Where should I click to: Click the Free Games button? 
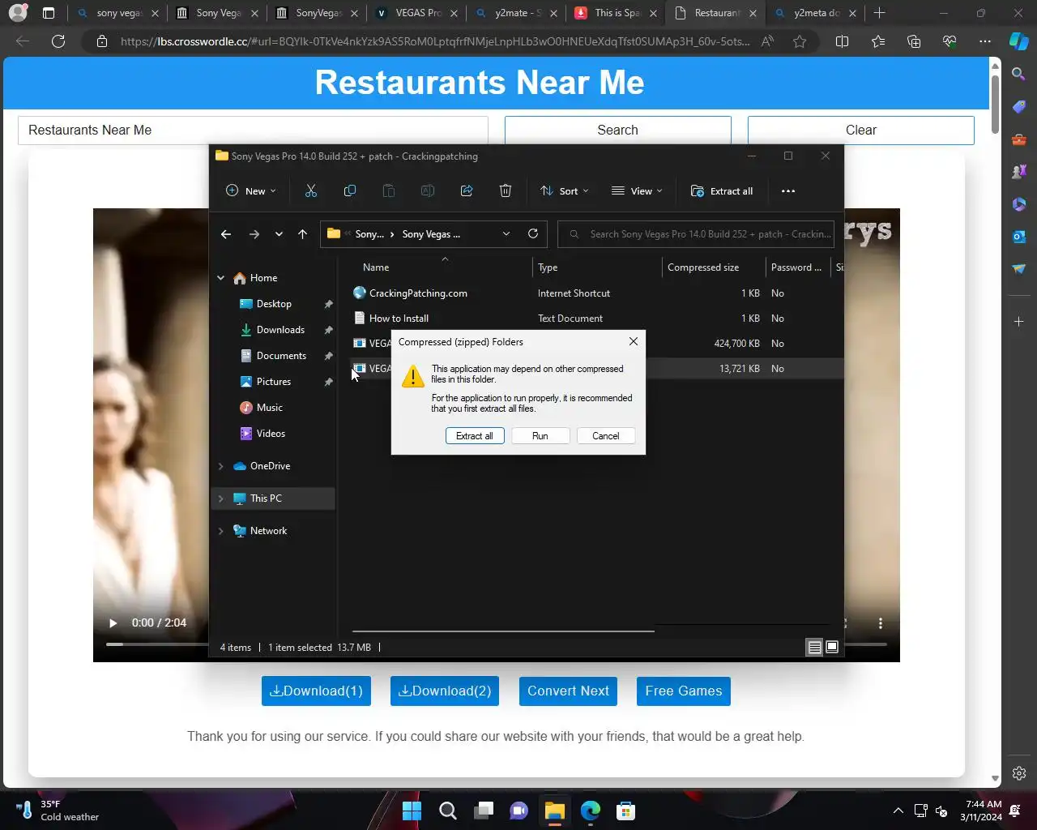point(684,691)
